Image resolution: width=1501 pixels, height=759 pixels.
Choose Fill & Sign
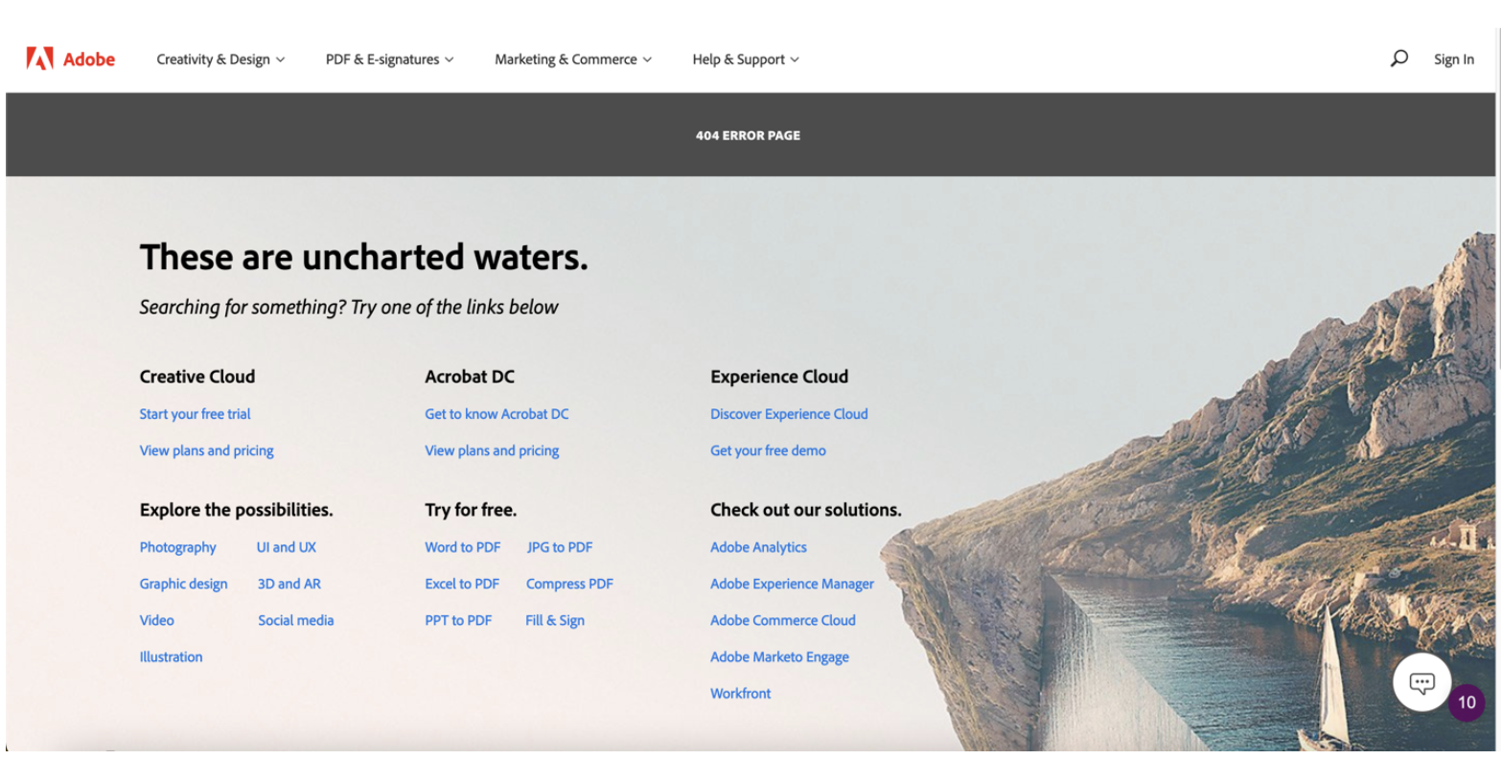555,620
